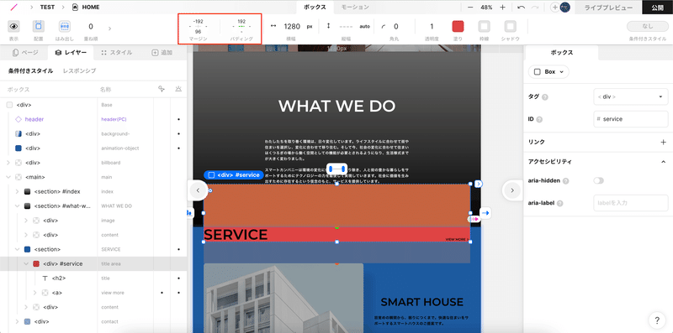The height and width of the screenshot is (333, 673).
Task: Zoom in with the plus icon
Action: (x=502, y=8)
